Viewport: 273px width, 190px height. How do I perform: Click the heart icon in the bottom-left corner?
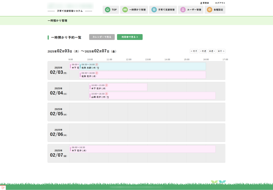pos(3,187)
